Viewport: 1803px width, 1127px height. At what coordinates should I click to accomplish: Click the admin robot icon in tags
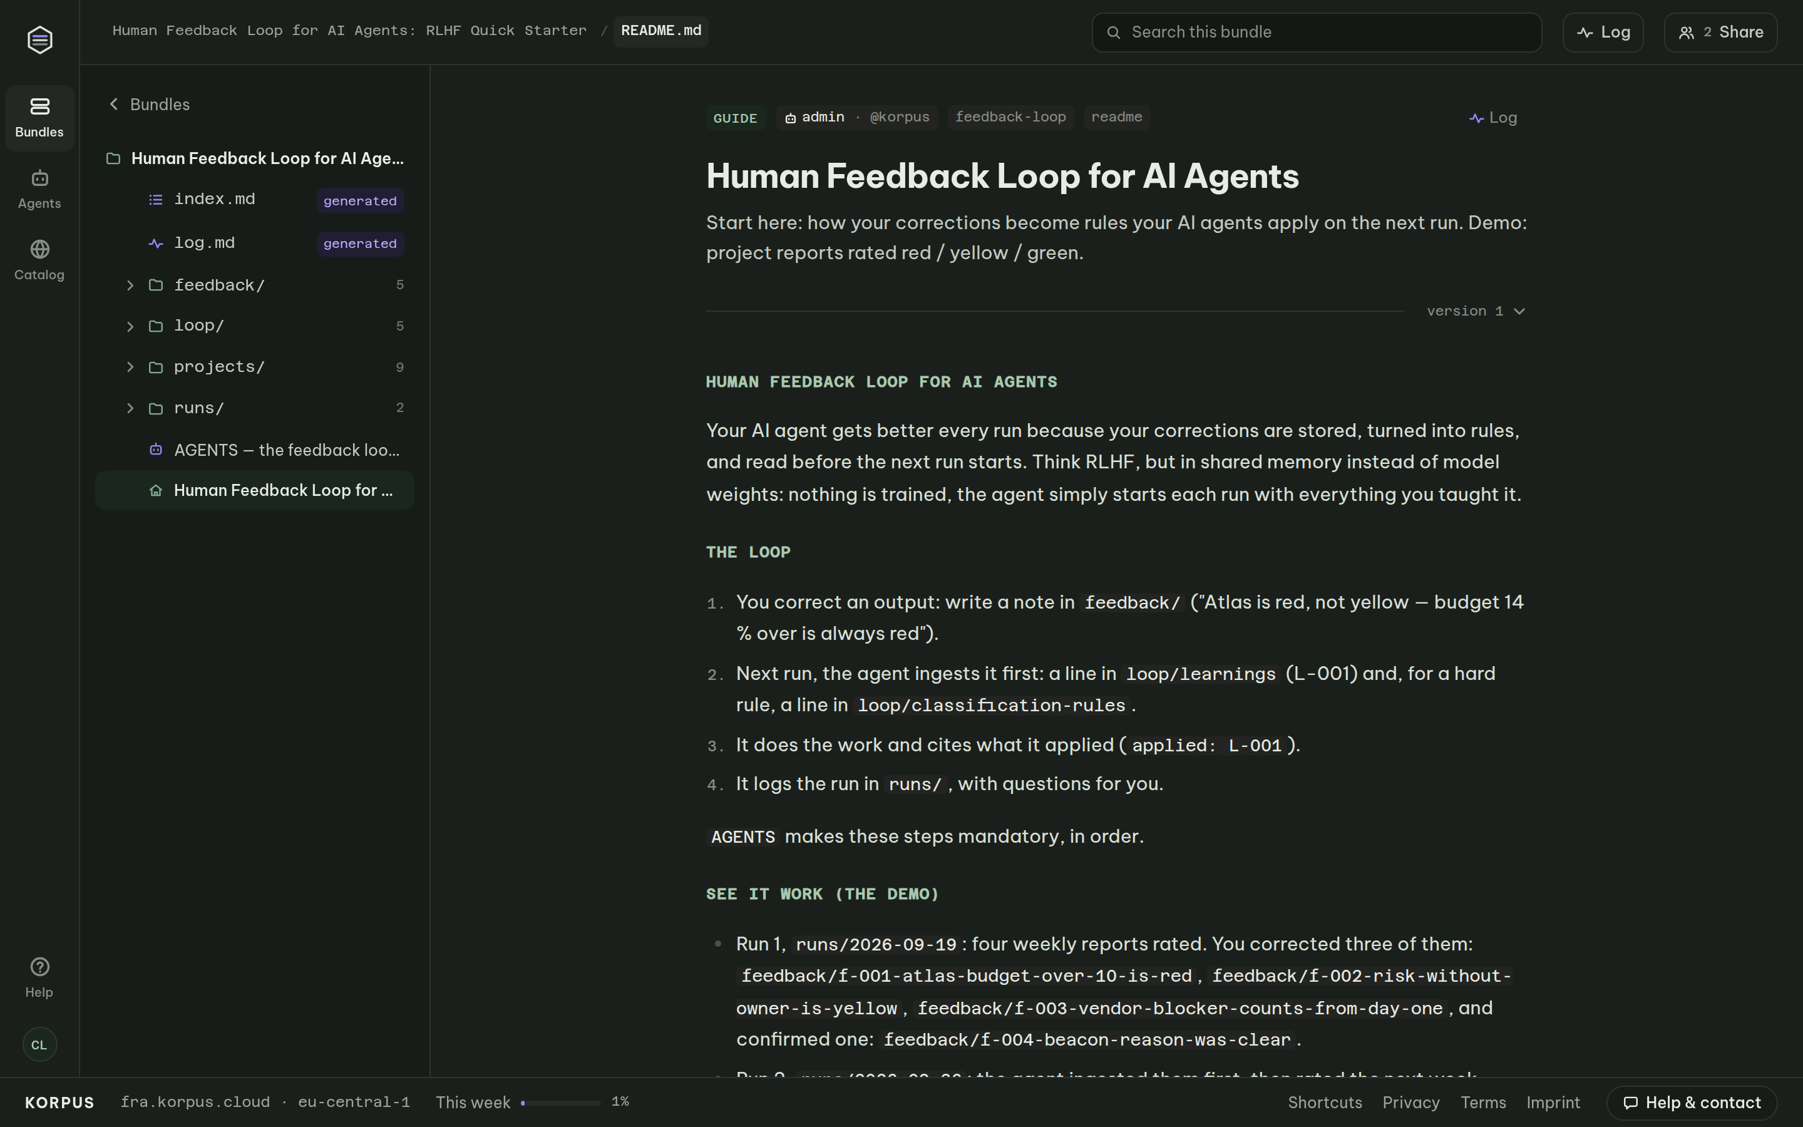791,118
